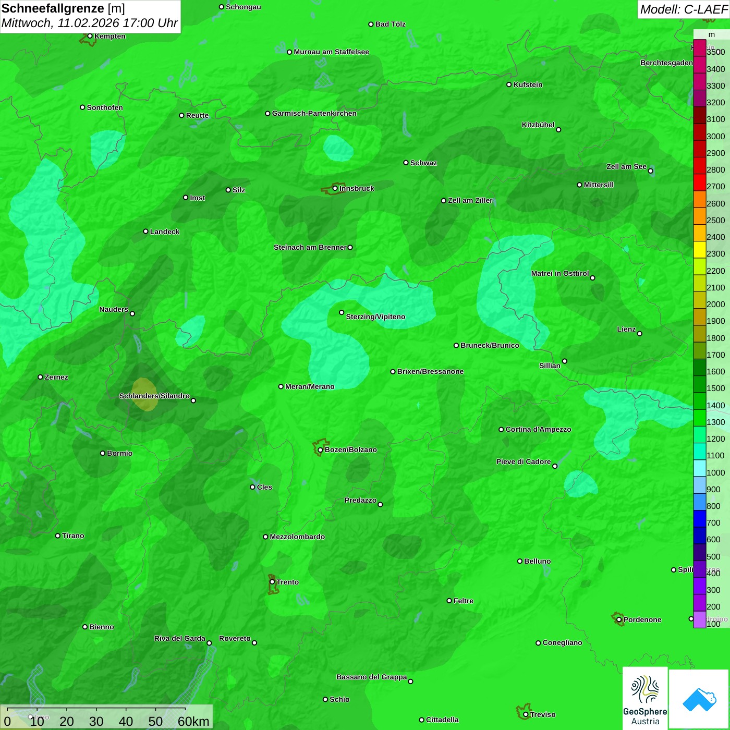The image size is (730, 730).
Task: Click the Steinach am Brenner label
Action: click(x=310, y=247)
